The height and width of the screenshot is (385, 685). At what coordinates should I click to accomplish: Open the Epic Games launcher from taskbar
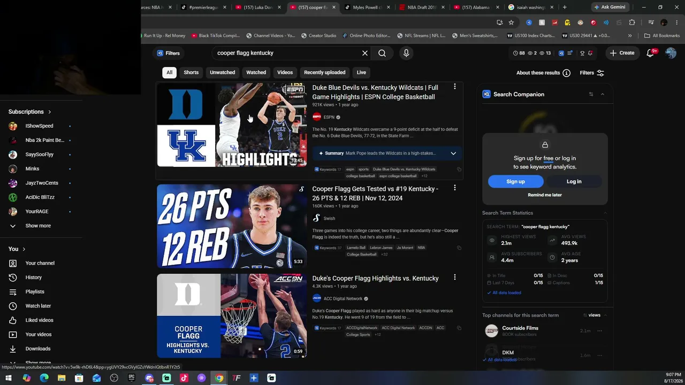pos(132,378)
